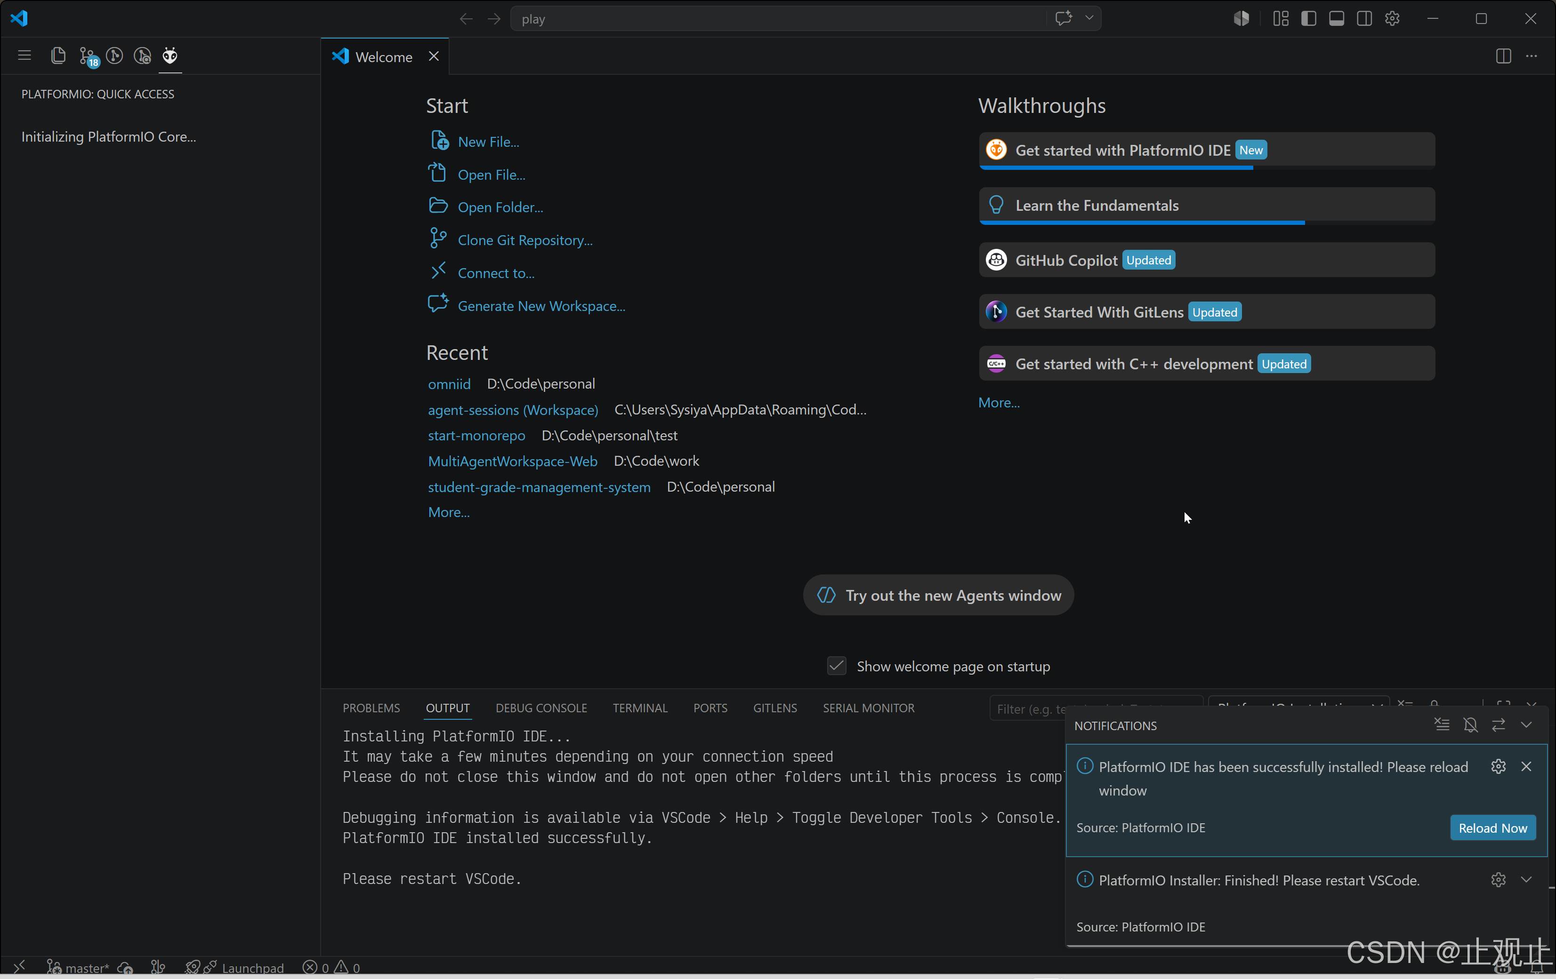Open recent start-monorepo project
This screenshot has width=1556, height=979.
pos(476,435)
